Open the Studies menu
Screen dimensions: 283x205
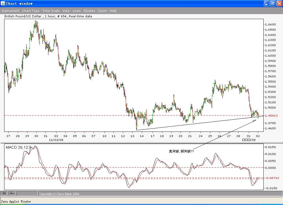coord(89,11)
